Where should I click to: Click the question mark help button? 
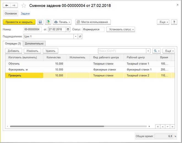174,22
